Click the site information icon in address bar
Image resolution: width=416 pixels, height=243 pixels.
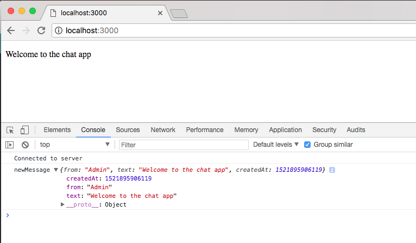pyautogui.click(x=59, y=30)
